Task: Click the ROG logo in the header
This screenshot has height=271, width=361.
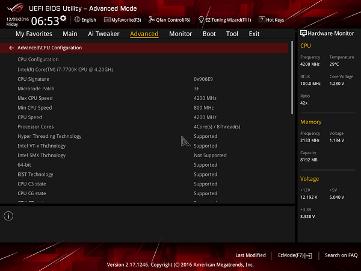Action: click(15, 8)
